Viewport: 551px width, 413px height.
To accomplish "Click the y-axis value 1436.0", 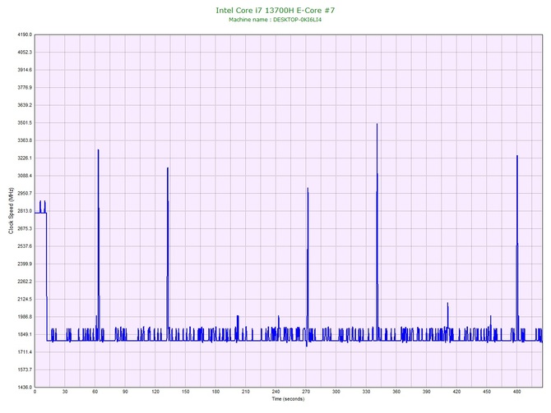I will (x=25, y=387).
